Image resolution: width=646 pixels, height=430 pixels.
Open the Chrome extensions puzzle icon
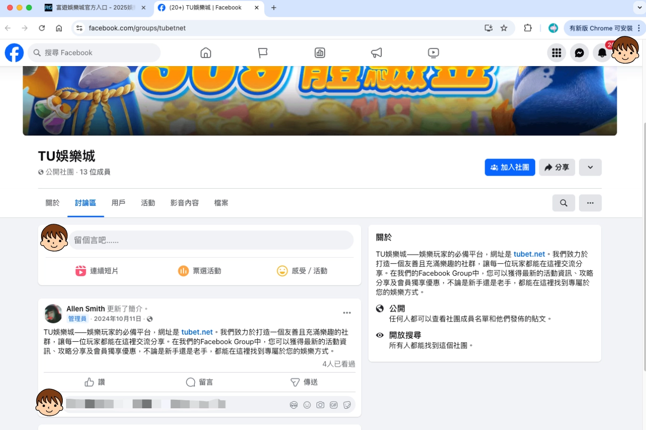(528, 28)
